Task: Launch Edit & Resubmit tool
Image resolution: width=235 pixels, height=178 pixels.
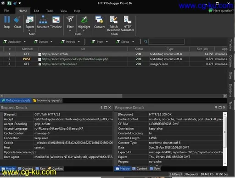Action: tap(113, 23)
